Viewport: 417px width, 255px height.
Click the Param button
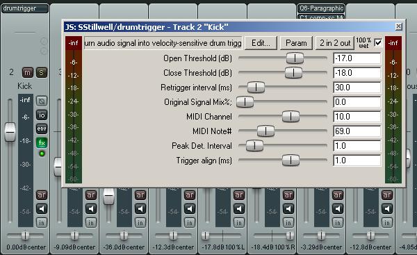pyautogui.click(x=296, y=43)
